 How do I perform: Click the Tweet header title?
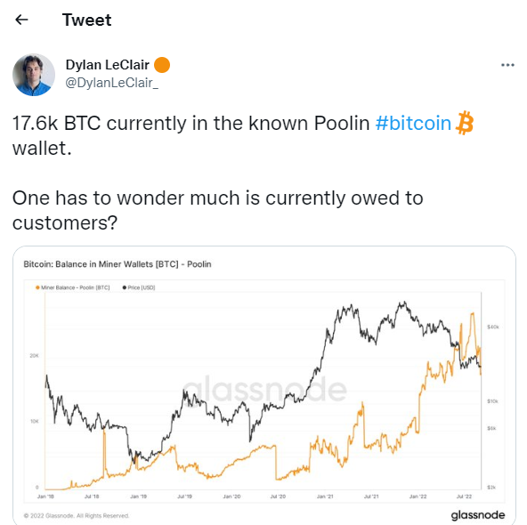[x=86, y=20]
